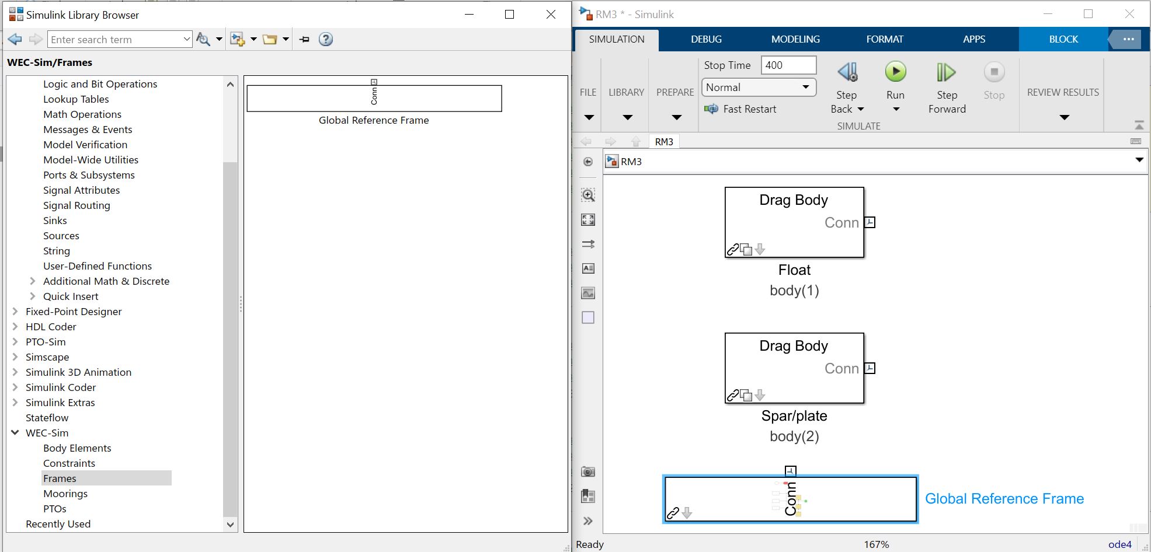Select Logic and Bit Operations library

click(100, 84)
